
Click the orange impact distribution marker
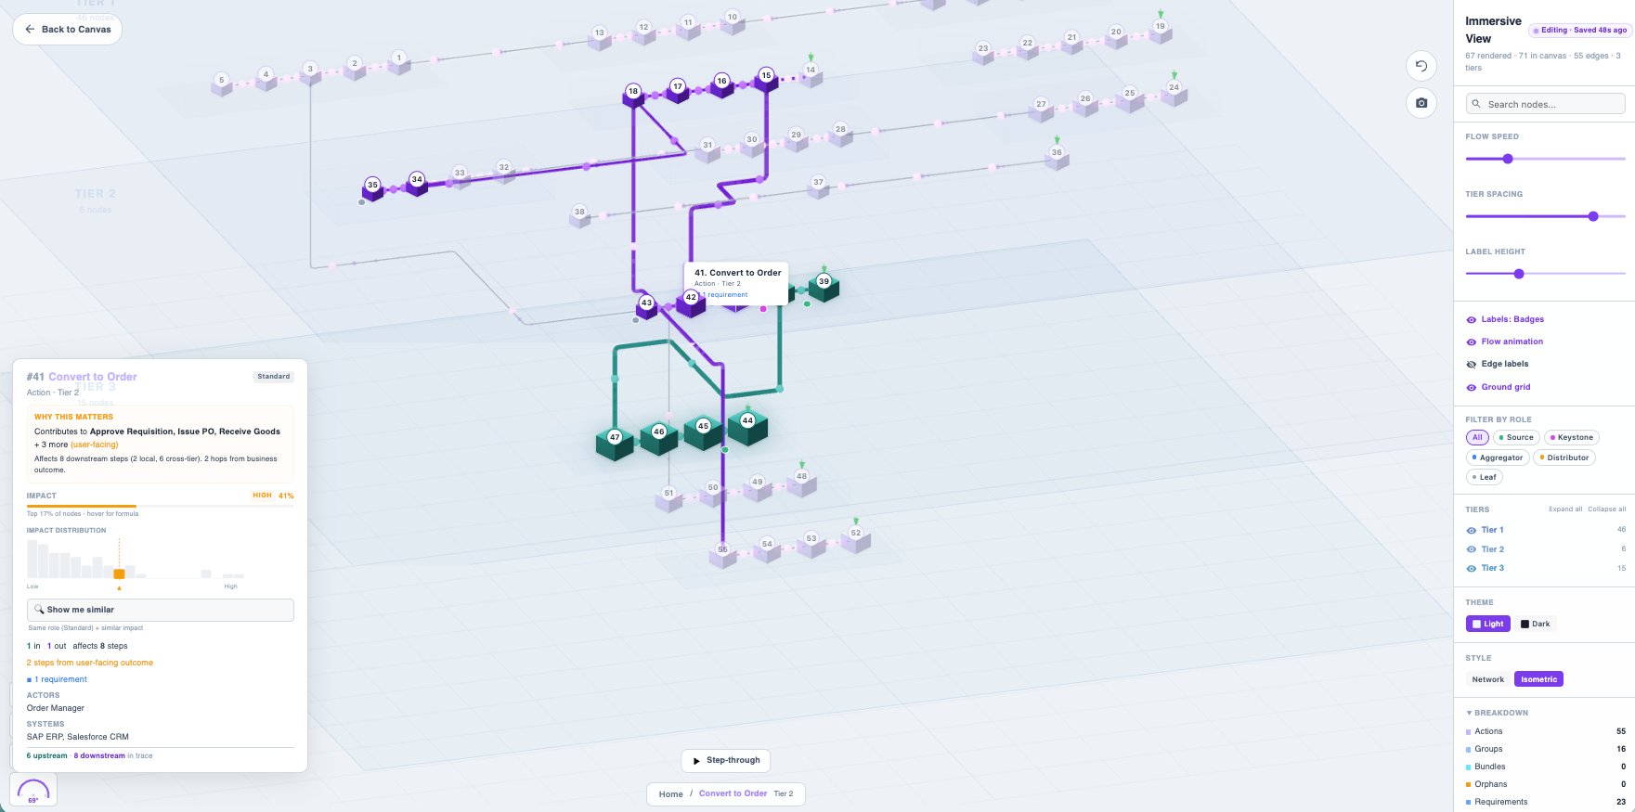click(x=119, y=574)
